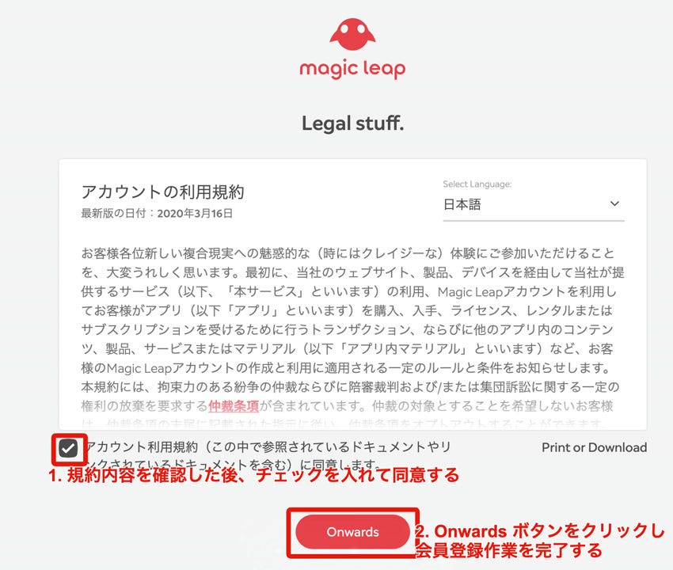Open the language dropdown showing 日本語
Screen dimensions: 673x570
tap(533, 204)
